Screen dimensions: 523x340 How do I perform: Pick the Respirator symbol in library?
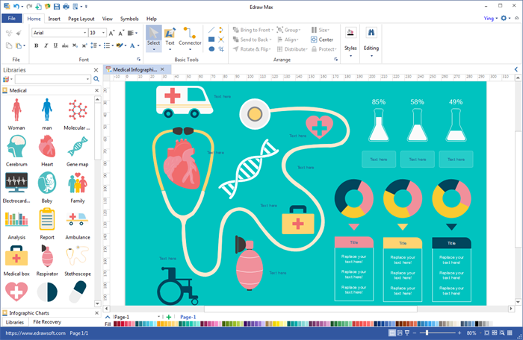coord(47,256)
